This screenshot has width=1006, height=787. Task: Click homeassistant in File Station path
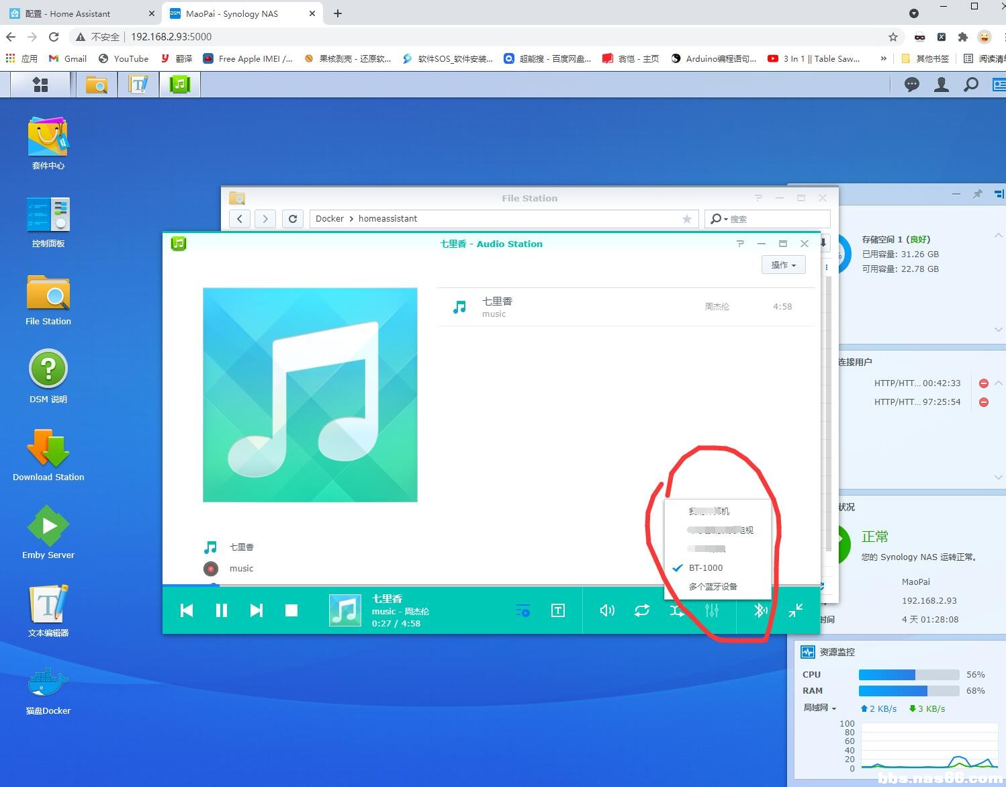tap(387, 219)
